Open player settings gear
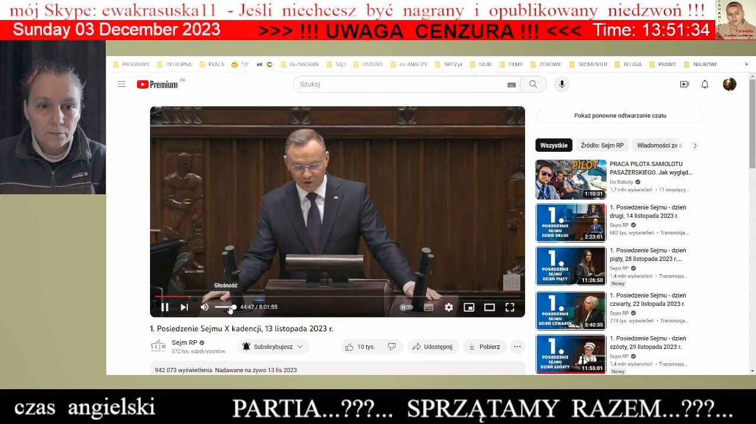756x424 pixels. [449, 307]
